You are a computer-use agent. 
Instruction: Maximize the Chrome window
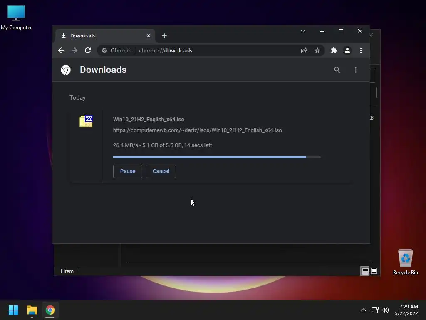pos(341,31)
